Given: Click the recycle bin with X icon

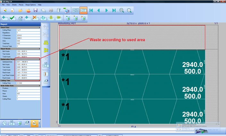Looking at the screenshot, I should pos(83,18).
